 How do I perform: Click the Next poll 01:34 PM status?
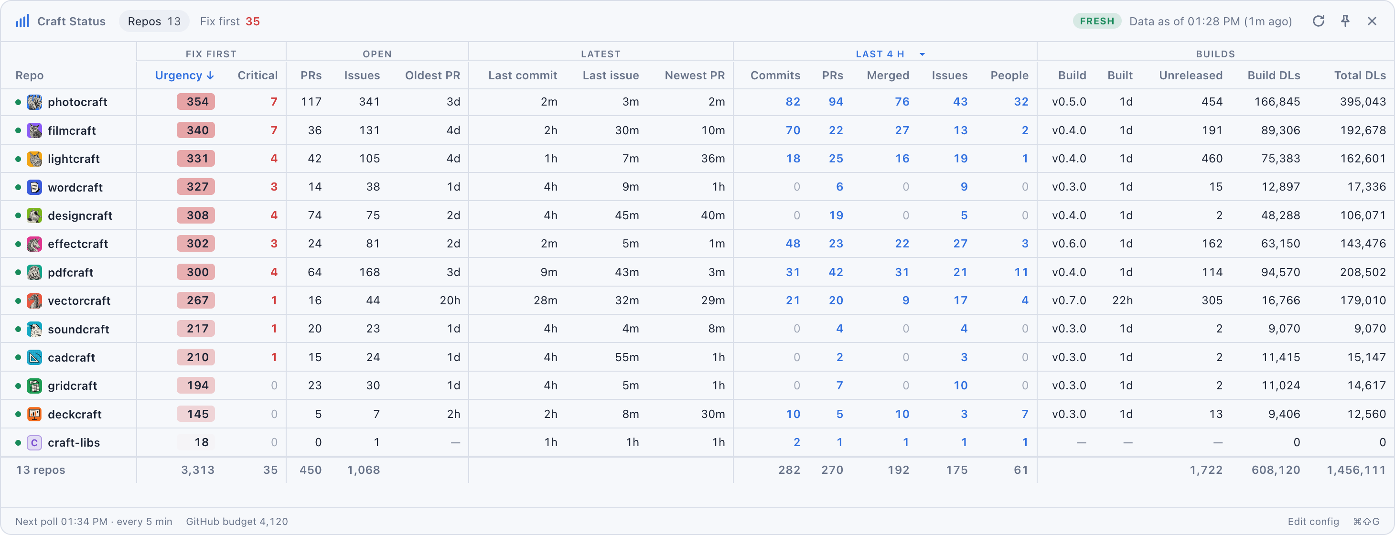[x=94, y=521]
